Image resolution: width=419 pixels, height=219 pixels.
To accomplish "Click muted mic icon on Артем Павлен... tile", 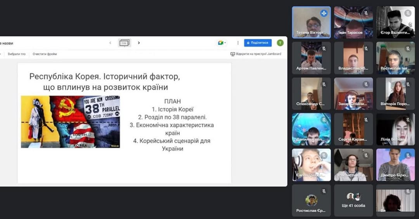I will (324, 48).
